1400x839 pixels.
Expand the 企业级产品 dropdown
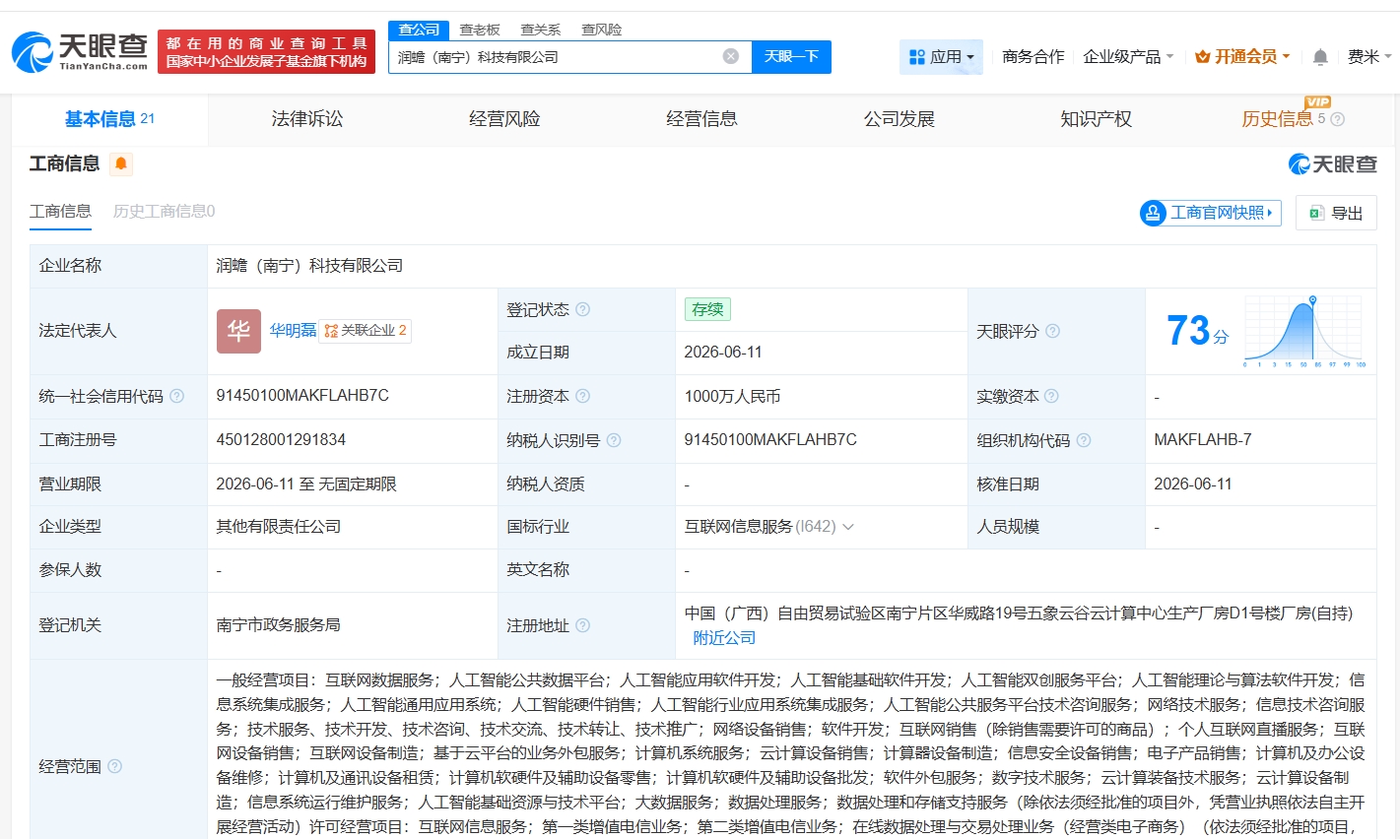pos(1128,57)
